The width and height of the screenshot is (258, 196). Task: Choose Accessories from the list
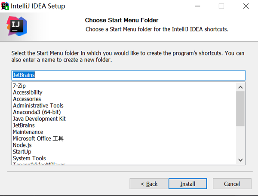[27, 99]
